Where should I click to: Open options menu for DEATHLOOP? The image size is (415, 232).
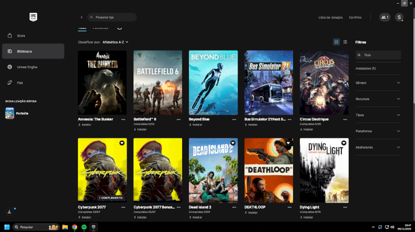[289, 207]
